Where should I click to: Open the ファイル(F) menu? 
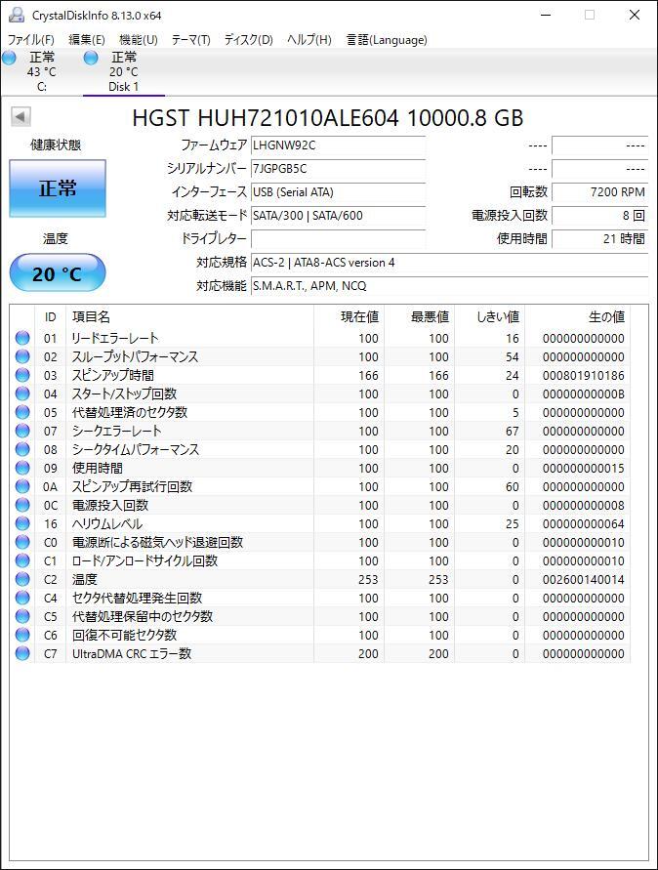[30, 39]
